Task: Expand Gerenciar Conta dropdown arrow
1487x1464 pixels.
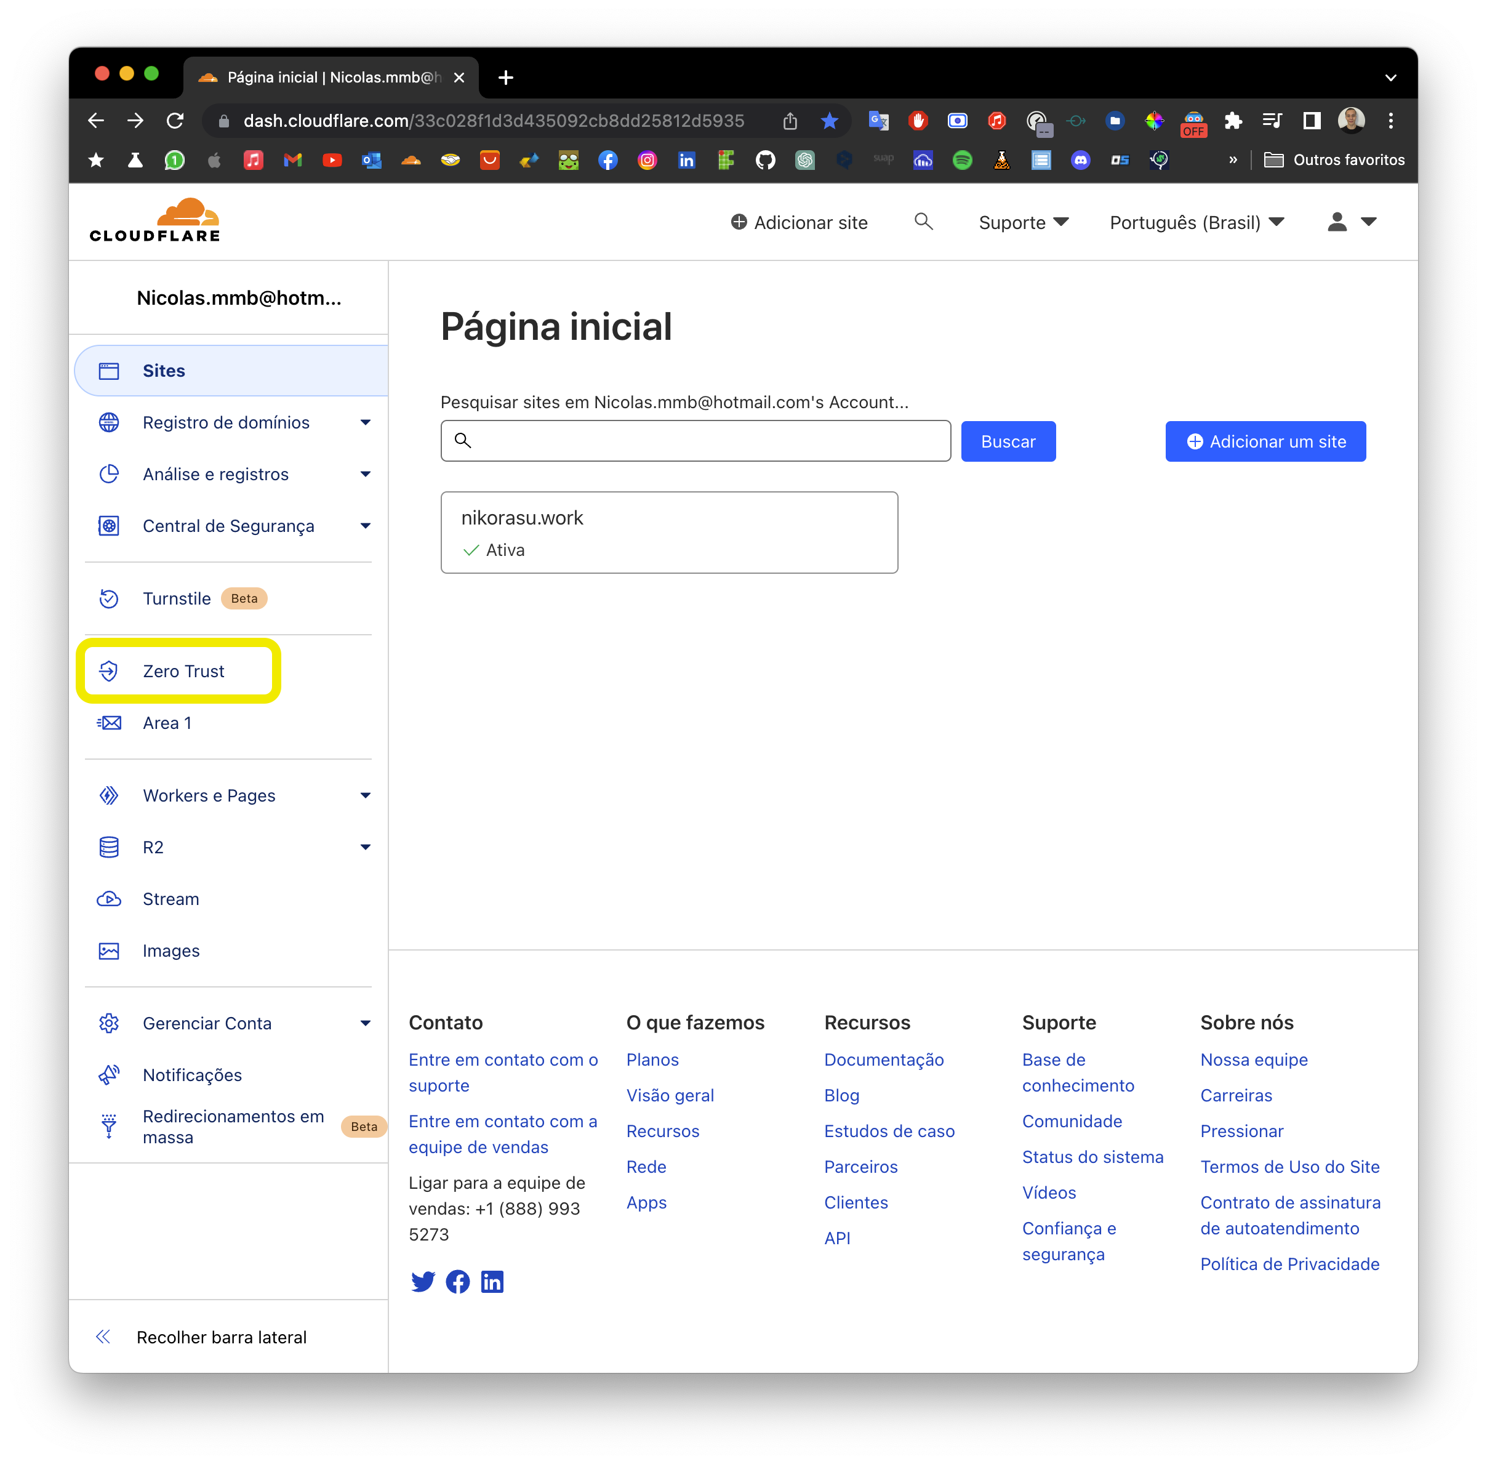Action: [365, 1023]
